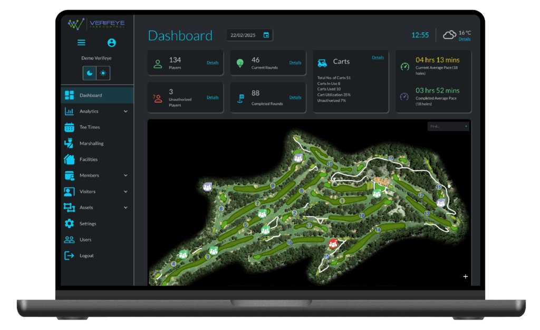Open the hamburger menu icon
Viewport: 540px width, 330px height.
81,43
